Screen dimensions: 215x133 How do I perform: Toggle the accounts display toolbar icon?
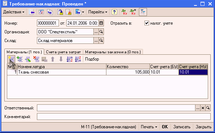tap(143, 12)
